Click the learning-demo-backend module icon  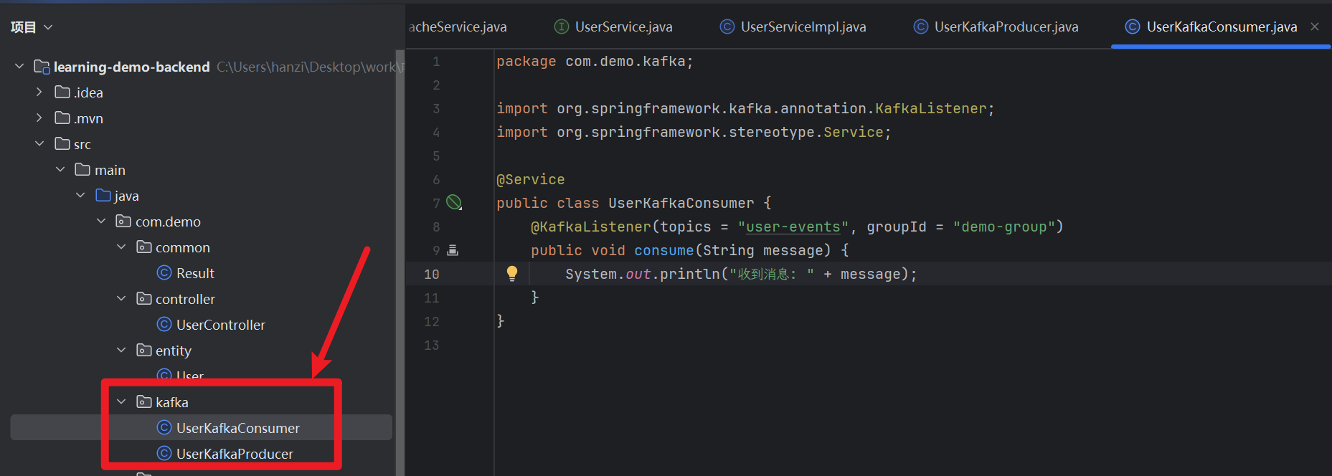click(42, 67)
